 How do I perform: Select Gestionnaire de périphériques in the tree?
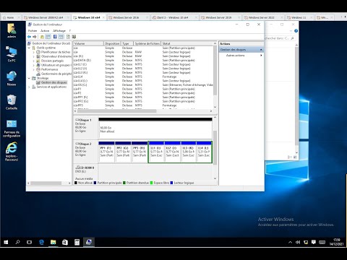56,74
